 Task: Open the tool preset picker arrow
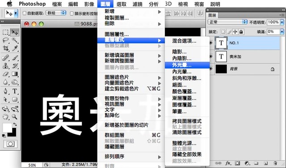(x=16, y=13)
